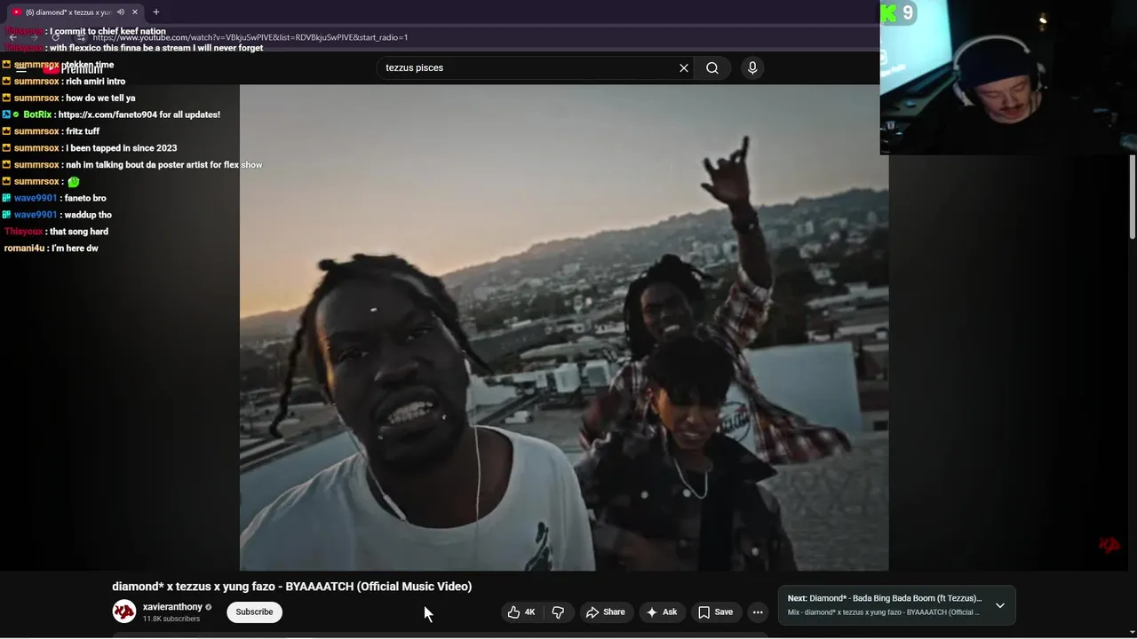Image resolution: width=1137 pixels, height=639 pixels.
Task: Click the green emote in summrsox message
Action: coord(74,181)
